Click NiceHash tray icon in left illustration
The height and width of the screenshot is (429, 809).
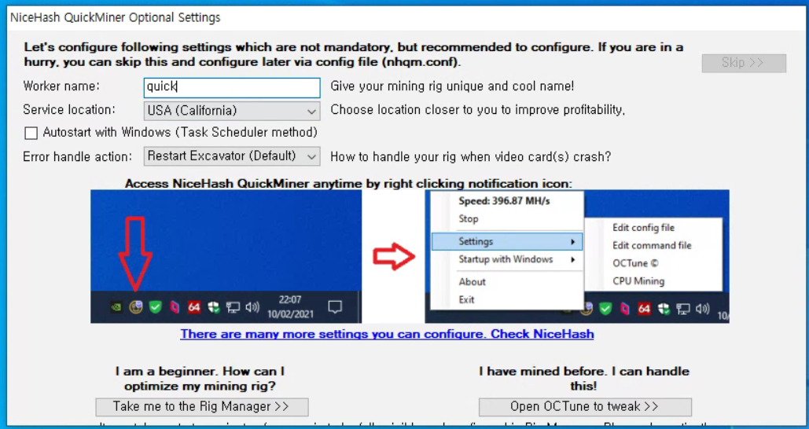136,308
